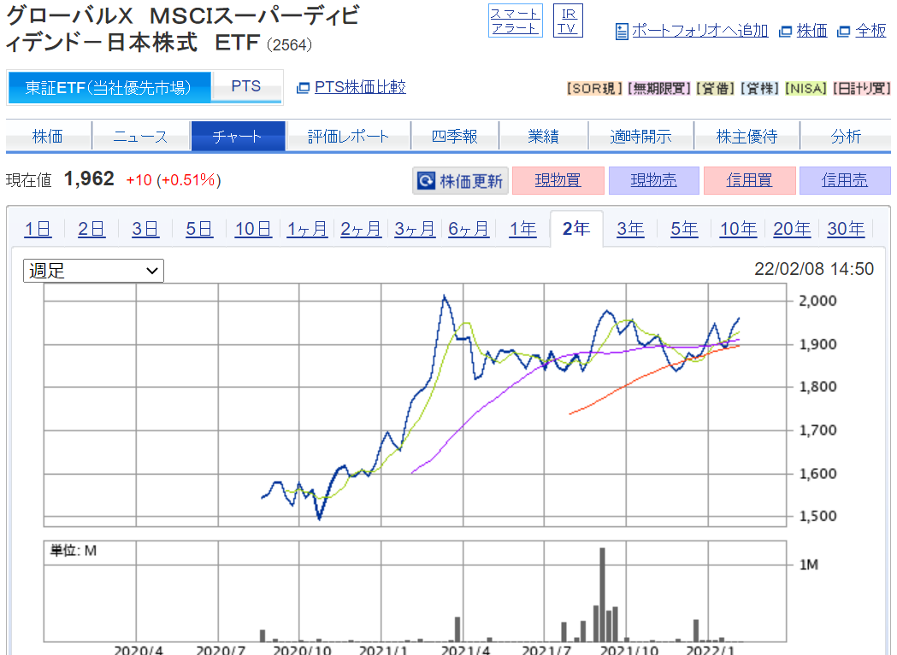Open the 分析 tab
Viewport: 897px width, 655px height.
click(x=846, y=136)
